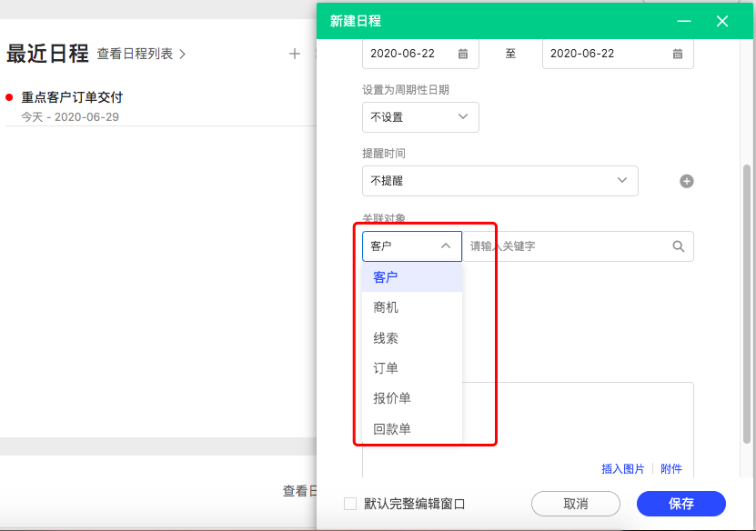Open the 插入图片 link
Screen dimensions: 756x531
[x=623, y=468]
